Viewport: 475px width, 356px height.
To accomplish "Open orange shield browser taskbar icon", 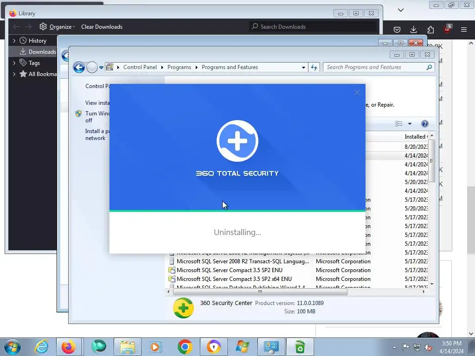I will tap(214, 347).
